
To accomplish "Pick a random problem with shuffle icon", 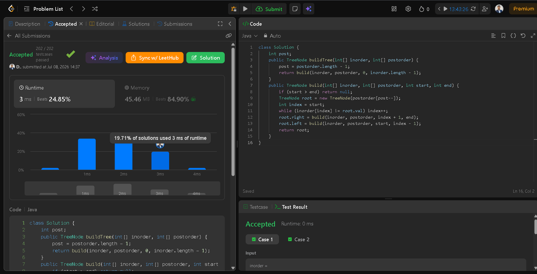I will [95, 9].
